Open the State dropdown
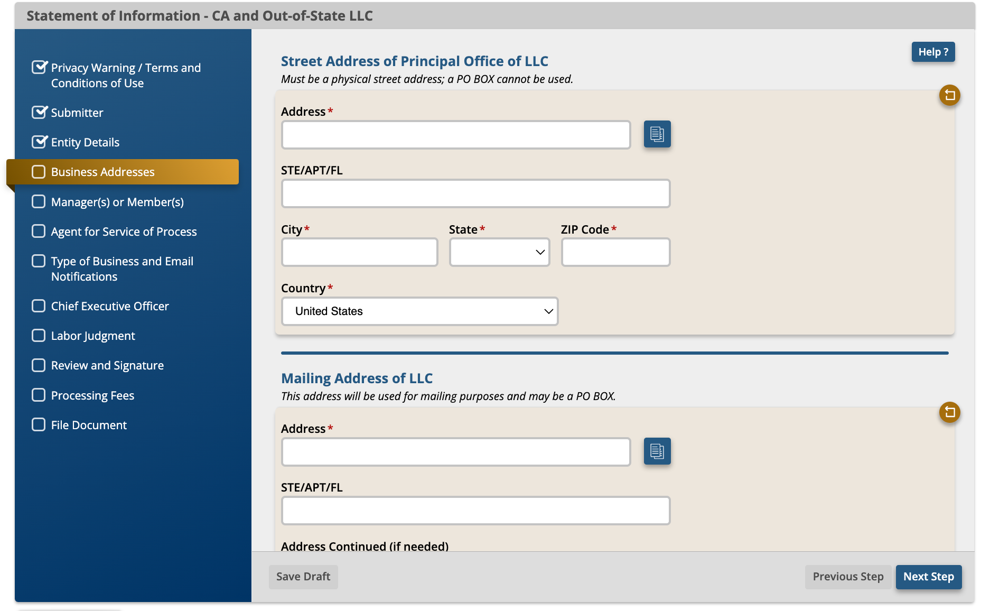 point(499,252)
